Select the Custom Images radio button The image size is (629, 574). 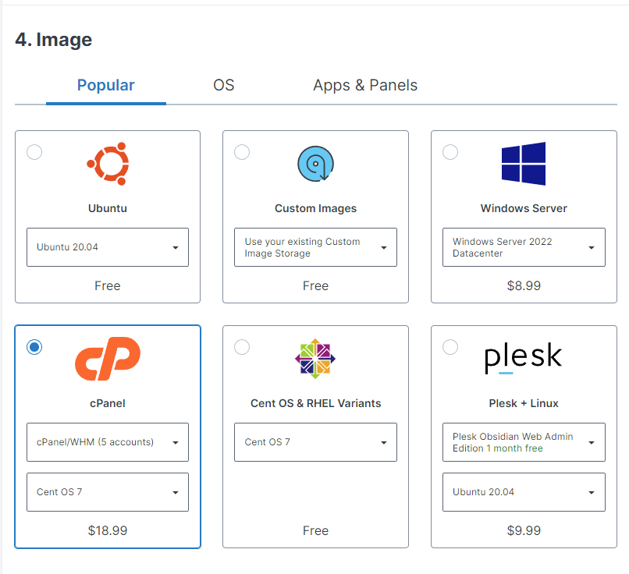(x=242, y=152)
